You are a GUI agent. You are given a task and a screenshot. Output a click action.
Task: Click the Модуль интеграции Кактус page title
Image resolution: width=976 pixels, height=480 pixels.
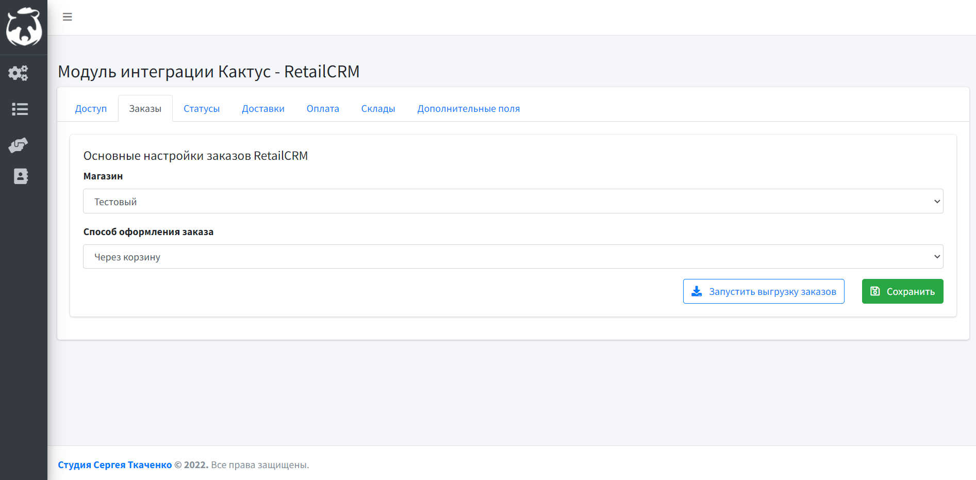pyautogui.click(x=209, y=72)
